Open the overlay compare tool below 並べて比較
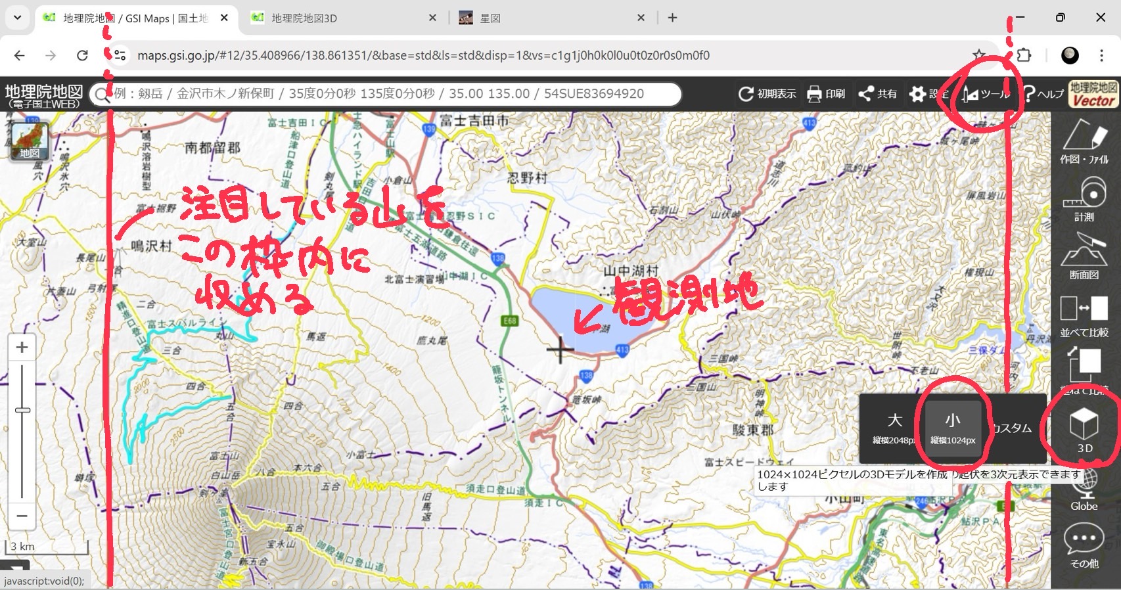Image resolution: width=1121 pixels, height=590 pixels. point(1084,369)
